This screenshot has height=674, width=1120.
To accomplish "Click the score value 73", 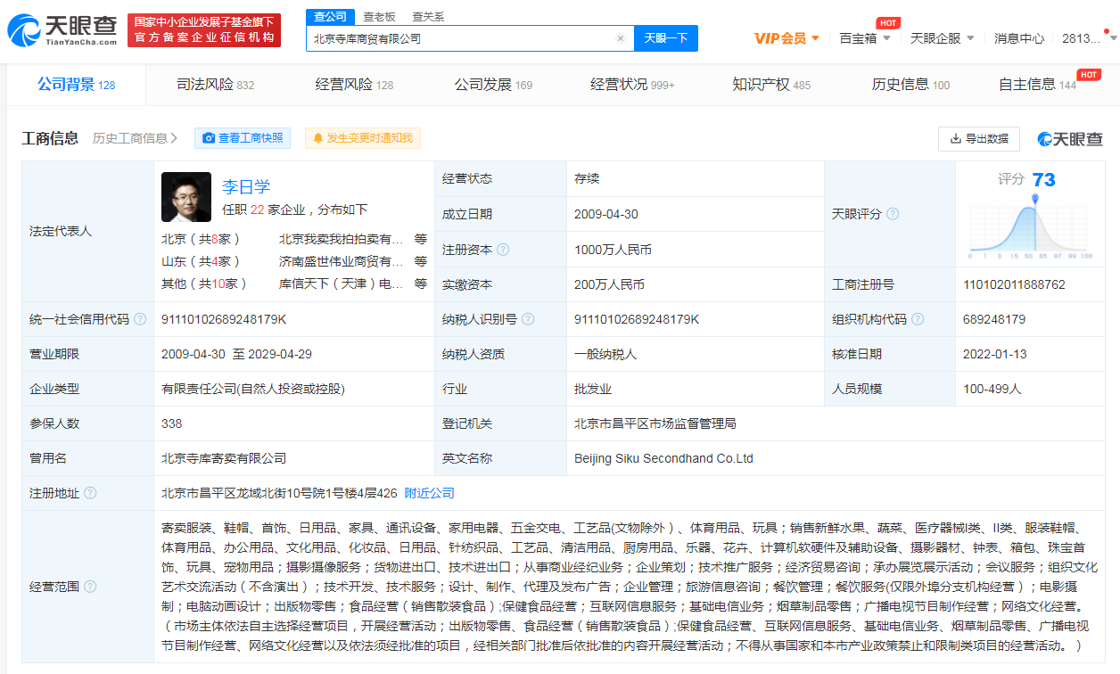I will (x=1043, y=180).
